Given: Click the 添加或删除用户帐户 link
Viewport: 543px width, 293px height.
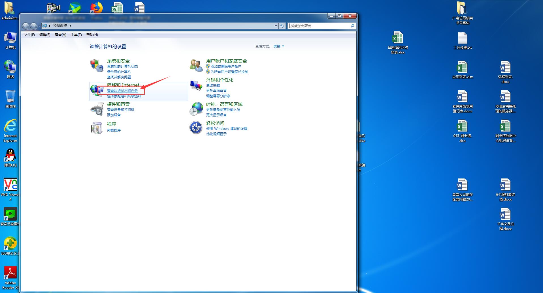Looking at the screenshot, I should click(x=226, y=66).
